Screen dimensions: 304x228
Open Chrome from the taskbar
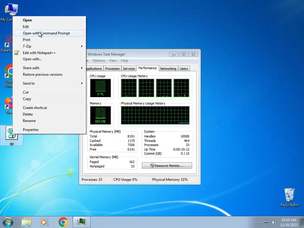tap(63, 222)
